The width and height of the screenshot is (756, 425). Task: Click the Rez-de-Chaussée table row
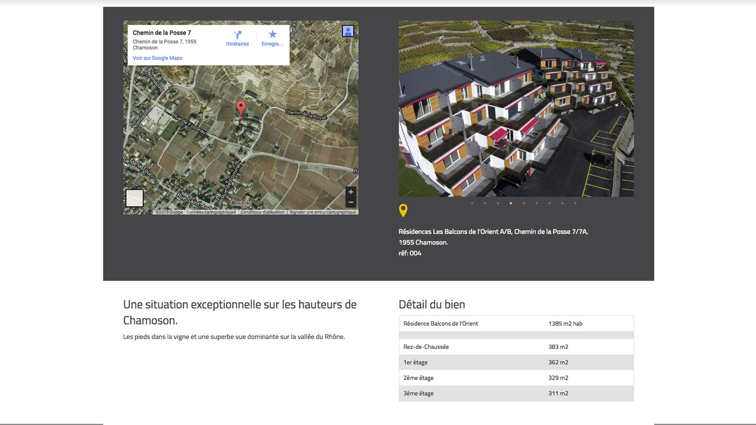pyautogui.click(x=516, y=347)
